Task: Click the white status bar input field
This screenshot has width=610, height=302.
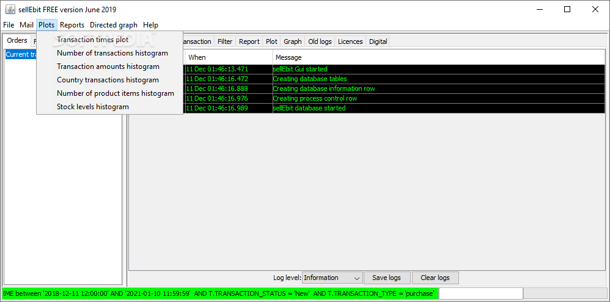Action: (481, 293)
